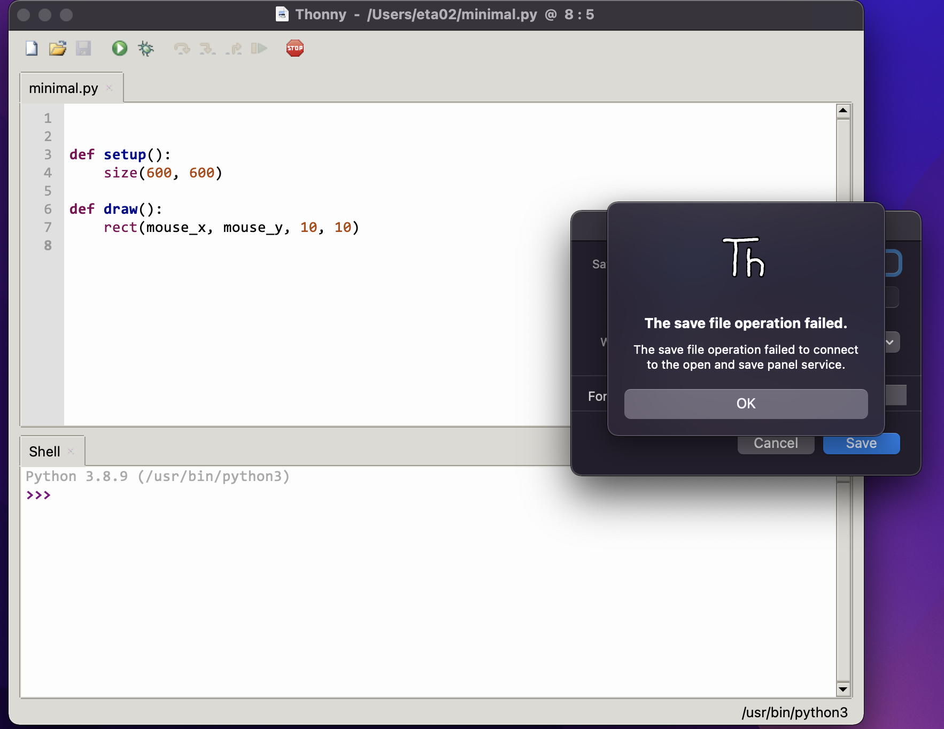This screenshot has height=729, width=944.
Task: Click the shell scrollbar down arrow
Action: pos(843,689)
